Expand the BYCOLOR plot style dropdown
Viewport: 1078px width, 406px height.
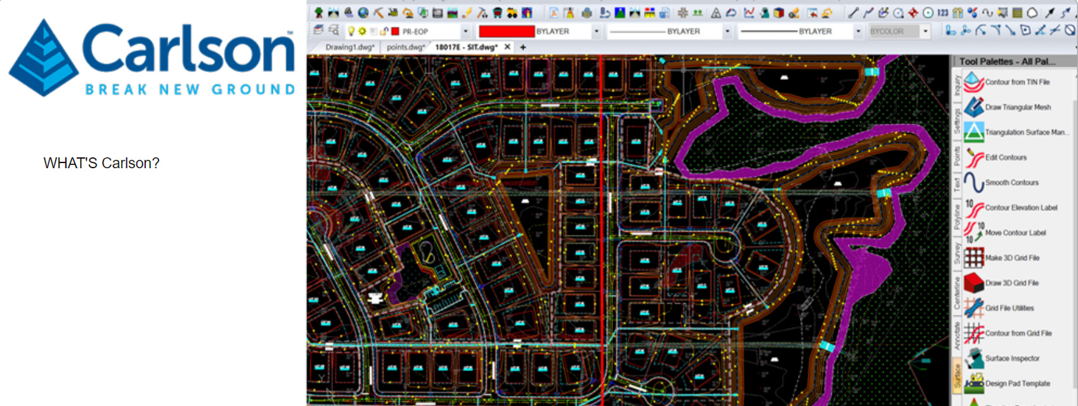tap(926, 31)
